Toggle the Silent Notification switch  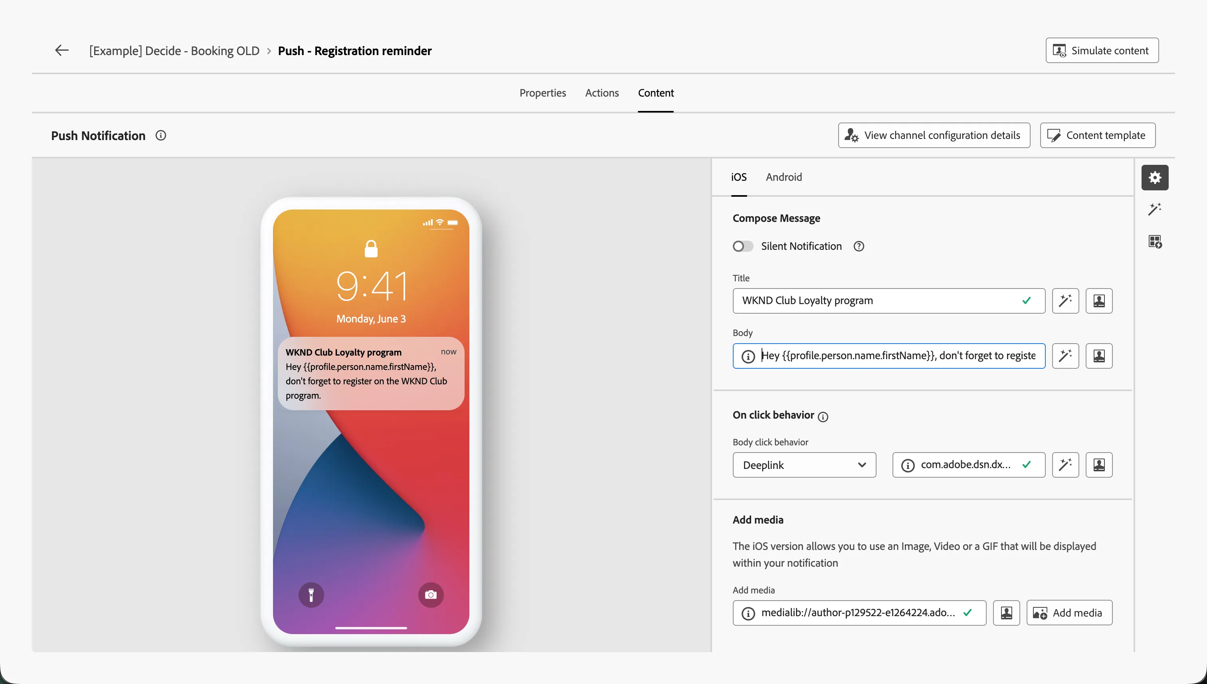(x=743, y=246)
